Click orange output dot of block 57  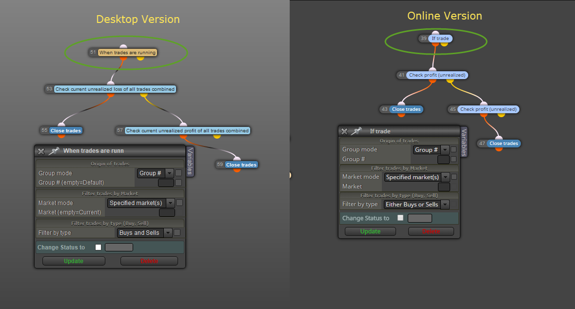pyautogui.click(x=183, y=136)
